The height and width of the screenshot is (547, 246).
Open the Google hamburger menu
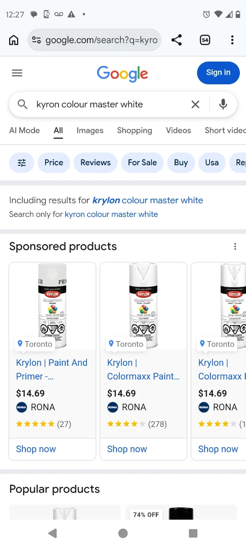click(17, 73)
